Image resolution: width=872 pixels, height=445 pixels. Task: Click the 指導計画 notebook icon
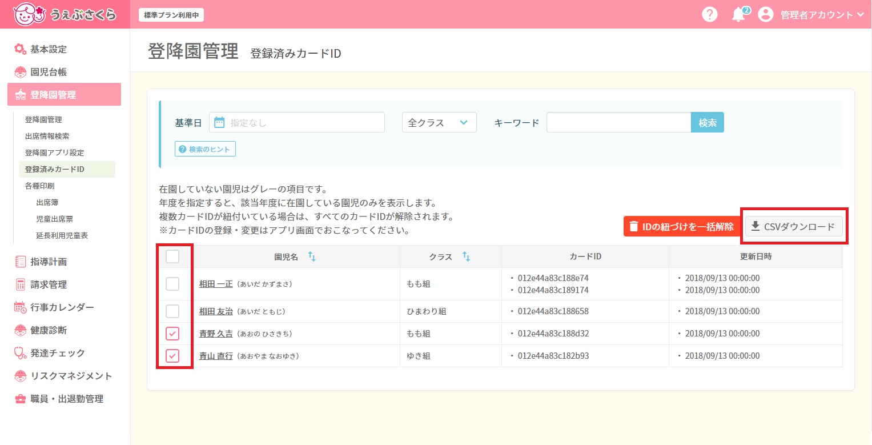point(20,262)
